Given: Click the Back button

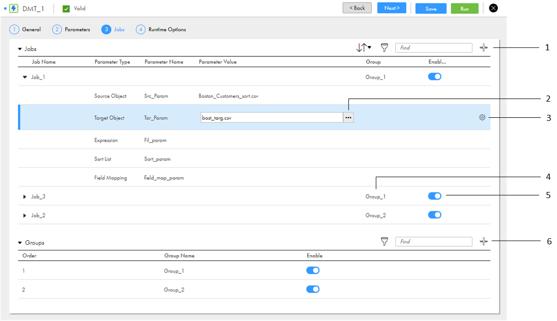Looking at the screenshot, I should click(357, 8).
